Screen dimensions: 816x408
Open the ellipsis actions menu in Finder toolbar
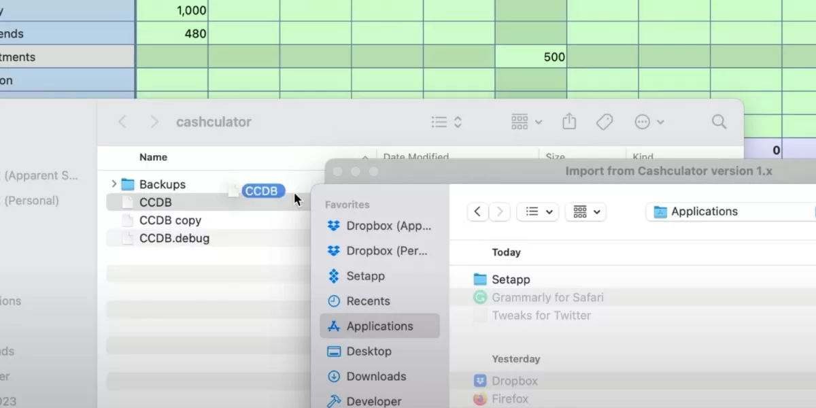649,122
